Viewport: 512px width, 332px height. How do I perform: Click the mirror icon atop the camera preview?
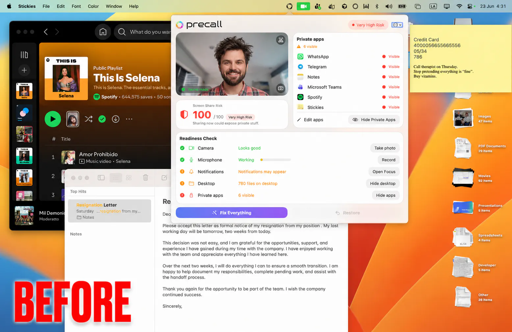(x=281, y=40)
